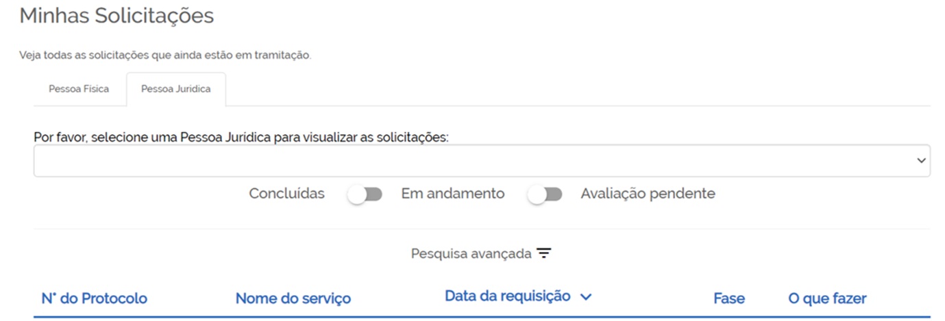Click the Minhas Solicitações page heading
Viewport: 945px width, 321px height.
pos(116,16)
